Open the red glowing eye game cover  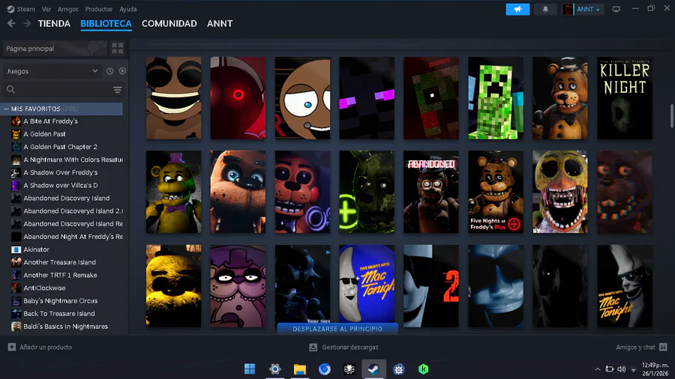[238, 98]
